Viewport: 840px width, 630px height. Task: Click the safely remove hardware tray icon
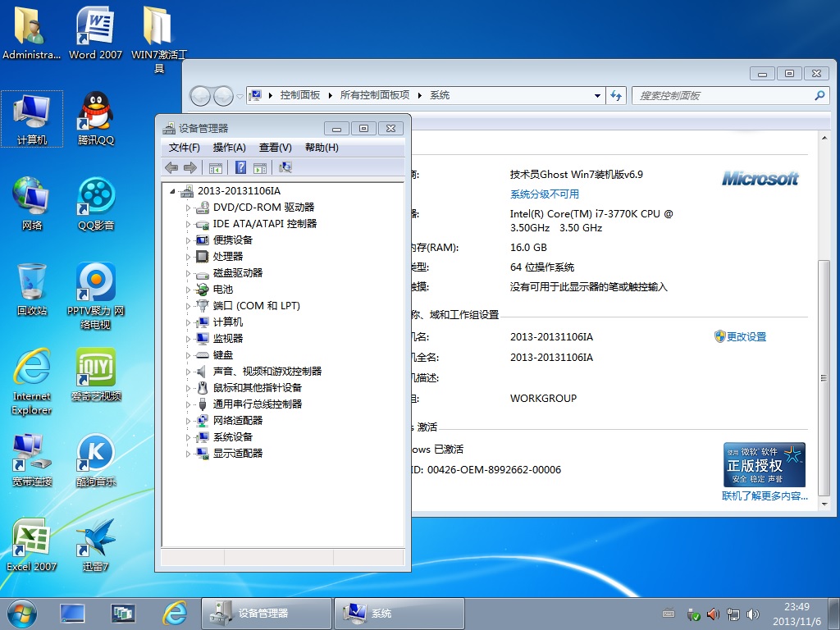[693, 614]
